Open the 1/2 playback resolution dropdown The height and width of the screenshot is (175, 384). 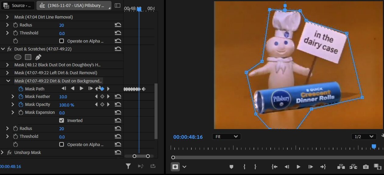(364, 137)
